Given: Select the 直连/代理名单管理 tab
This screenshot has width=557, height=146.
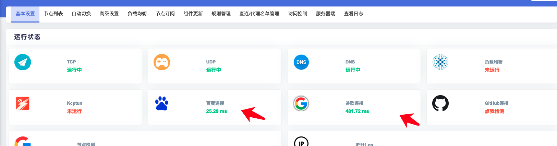Looking at the screenshot, I should point(259,14).
